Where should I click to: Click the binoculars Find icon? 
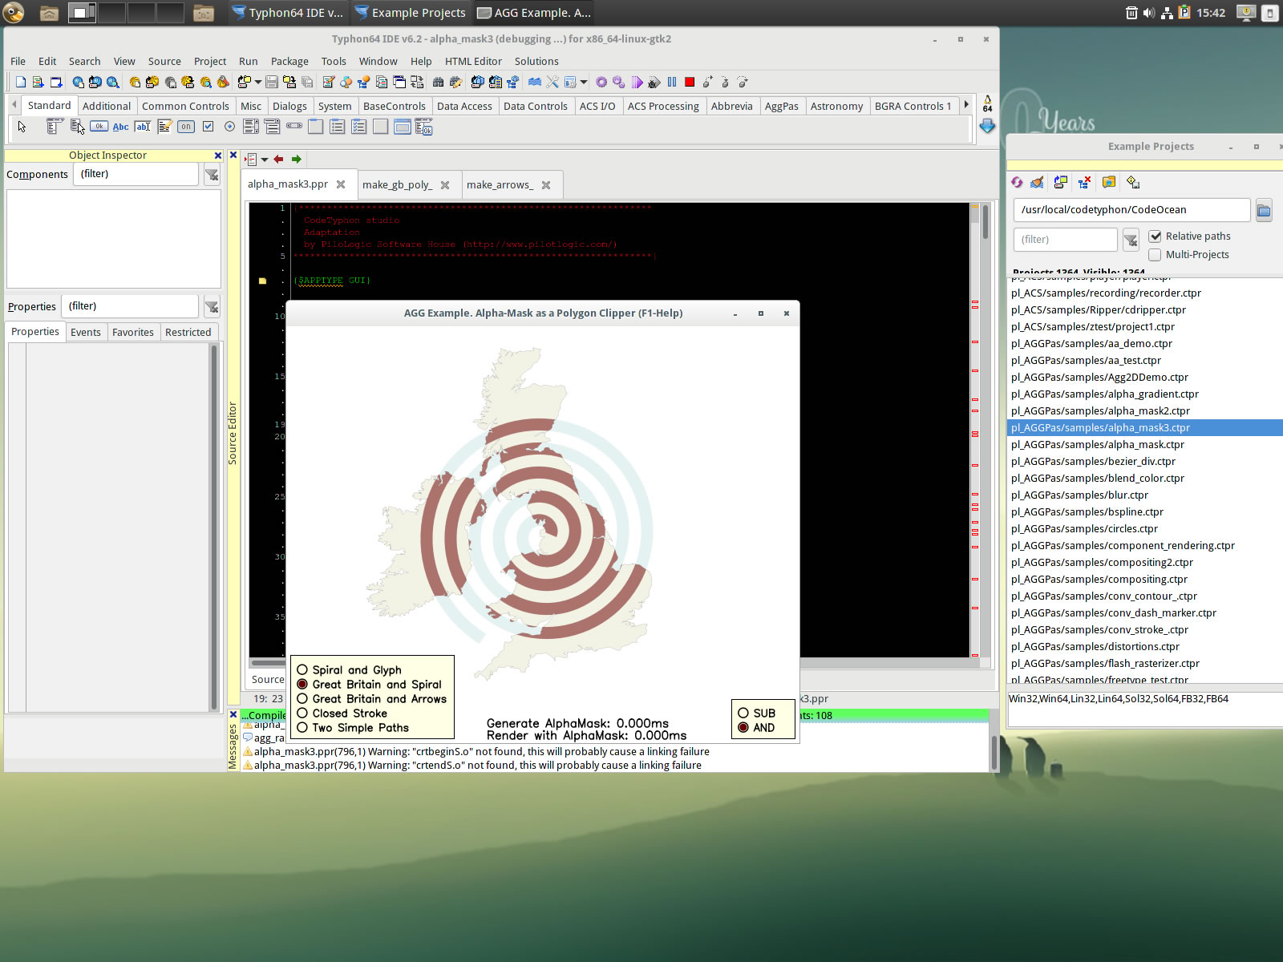click(x=438, y=82)
